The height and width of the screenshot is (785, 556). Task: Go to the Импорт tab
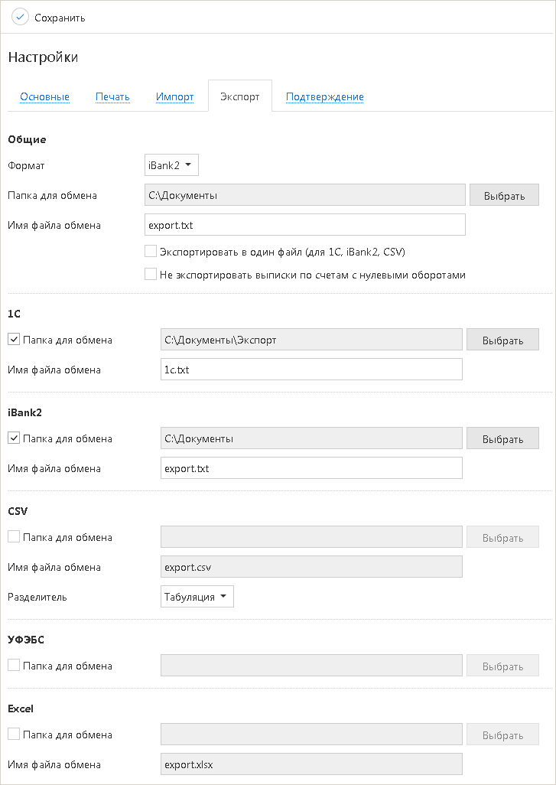[174, 97]
